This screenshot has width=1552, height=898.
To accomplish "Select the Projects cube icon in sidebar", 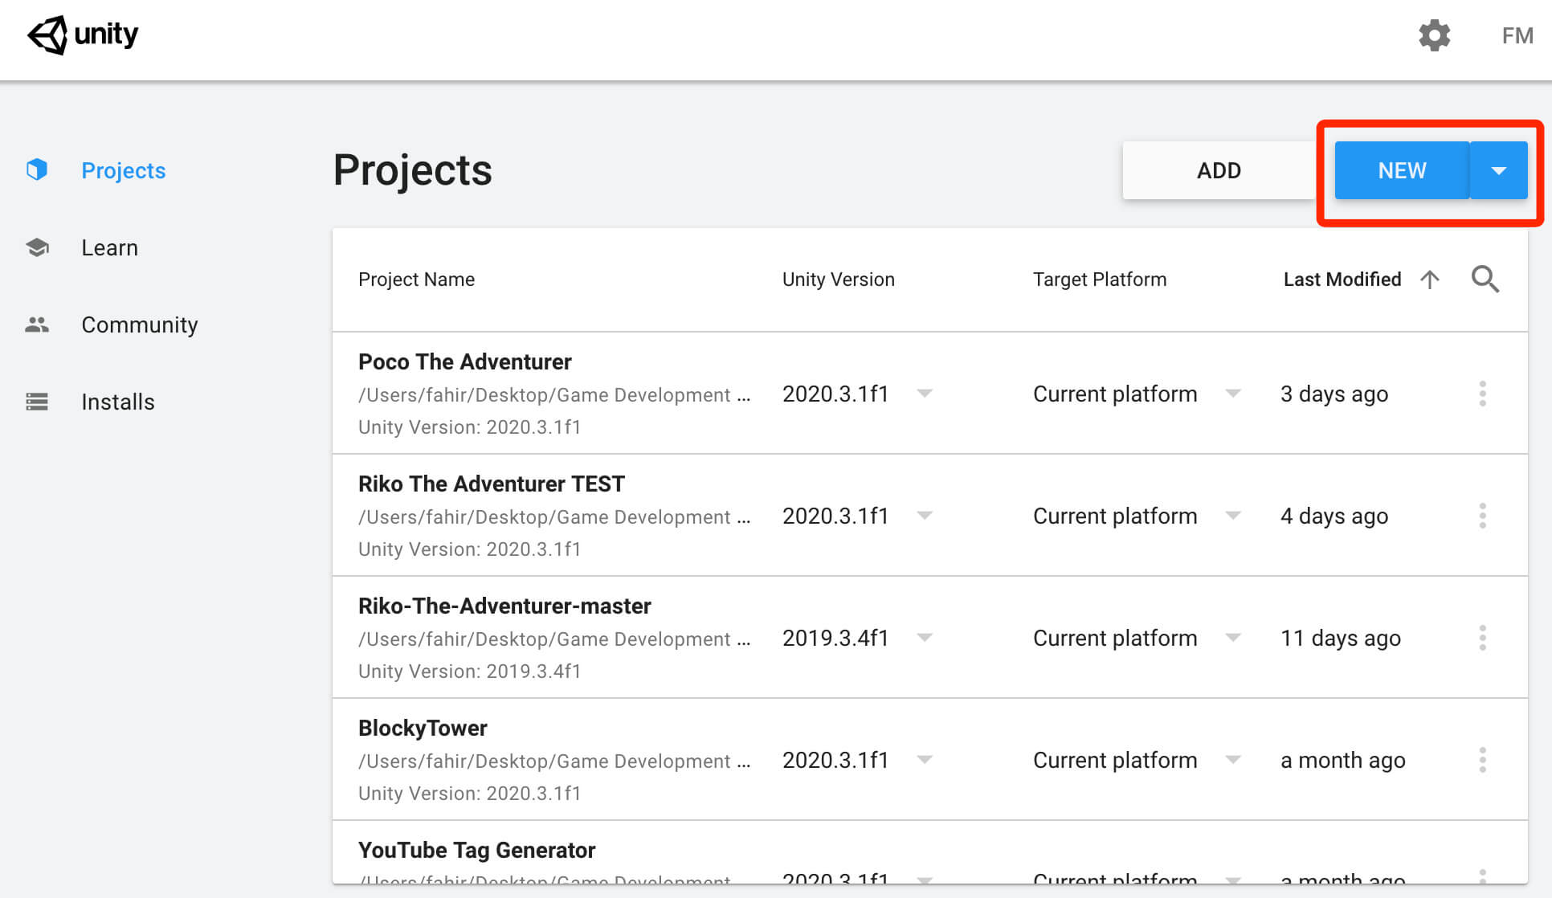I will (37, 169).
